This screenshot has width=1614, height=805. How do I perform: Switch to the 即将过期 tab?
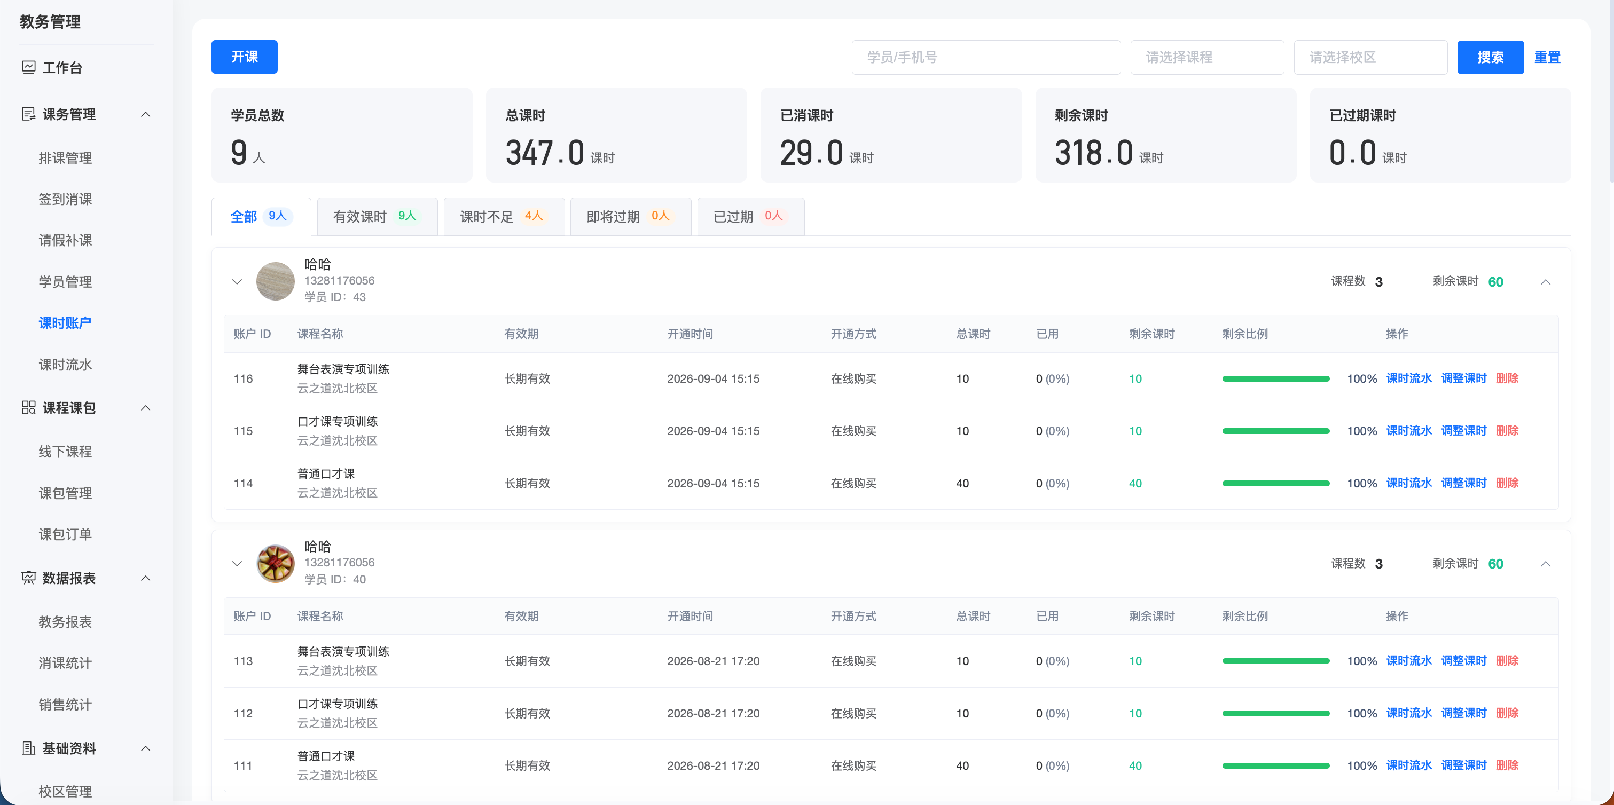pos(630,217)
